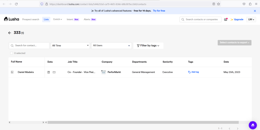
Task: Open the Alerts tab
Action: click(x=90, y=19)
